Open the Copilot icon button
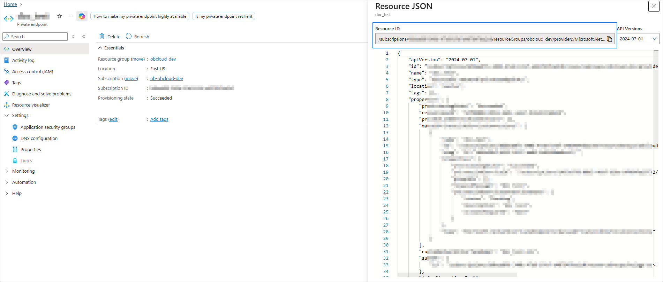 [82, 16]
